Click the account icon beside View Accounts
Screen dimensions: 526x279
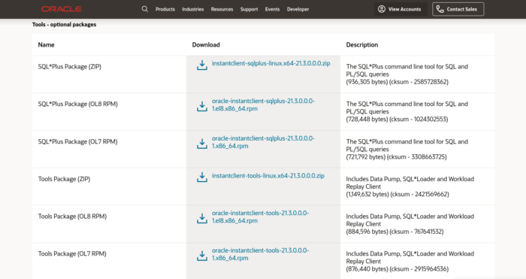pyautogui.click(x=382, y=9)
